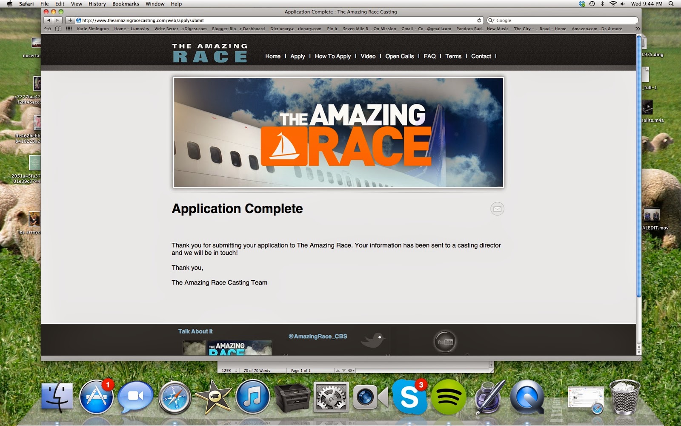This screenshot has height=426, width=681.
Task: Launch FaceTime camera icon in the Dock
Action: tap(370, 397)
